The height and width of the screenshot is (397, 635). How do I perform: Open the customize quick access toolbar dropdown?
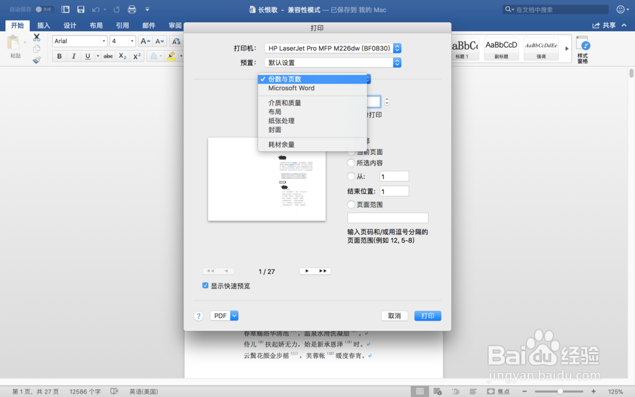(147, 10)
